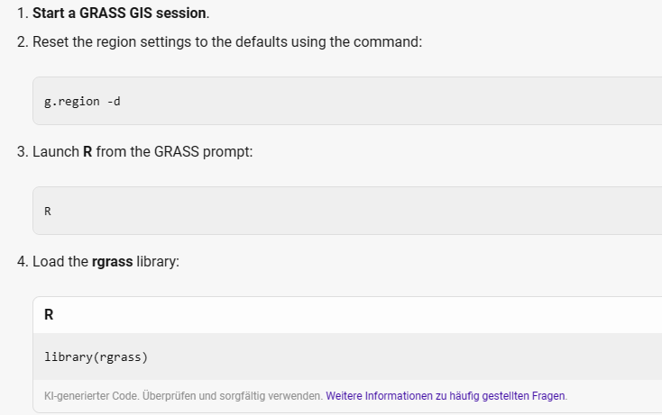Click the 'häufig gestellten Fragen' link text

507,396
